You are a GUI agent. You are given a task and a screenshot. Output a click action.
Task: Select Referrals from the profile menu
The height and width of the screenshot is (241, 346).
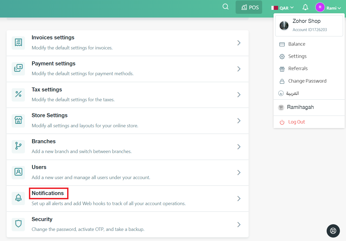297,68
